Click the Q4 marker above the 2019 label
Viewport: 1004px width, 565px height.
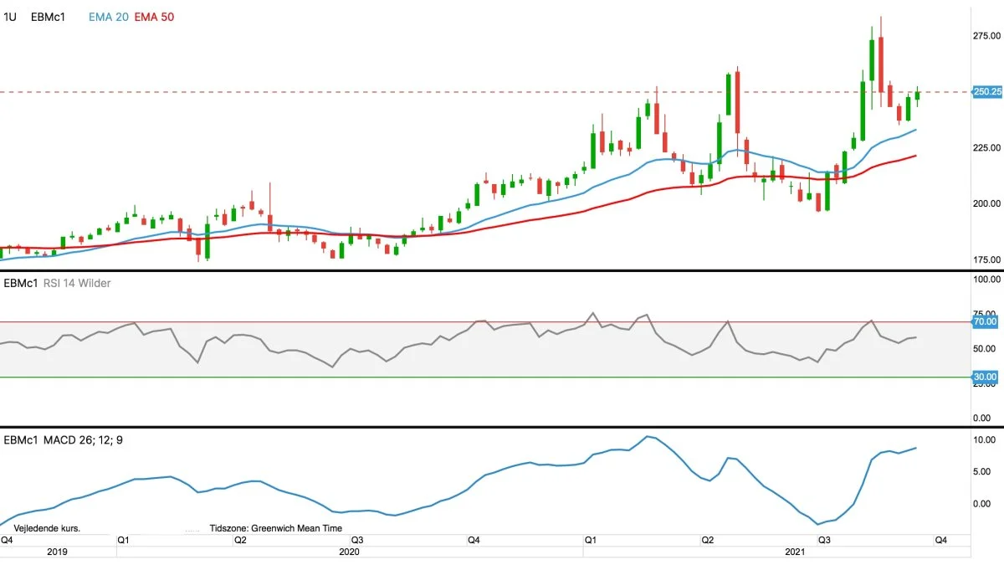7,540
